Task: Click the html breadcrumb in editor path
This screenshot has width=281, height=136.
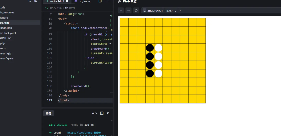Action: click(x=72, y=8)
